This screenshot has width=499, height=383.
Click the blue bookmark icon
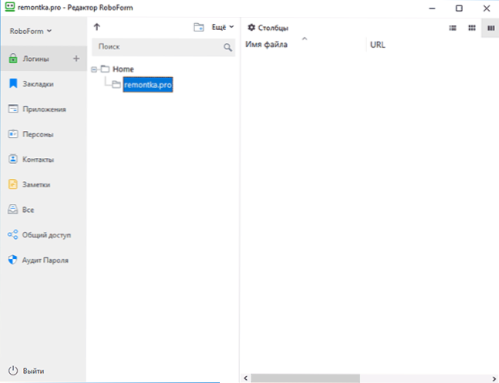pos(13,83)
